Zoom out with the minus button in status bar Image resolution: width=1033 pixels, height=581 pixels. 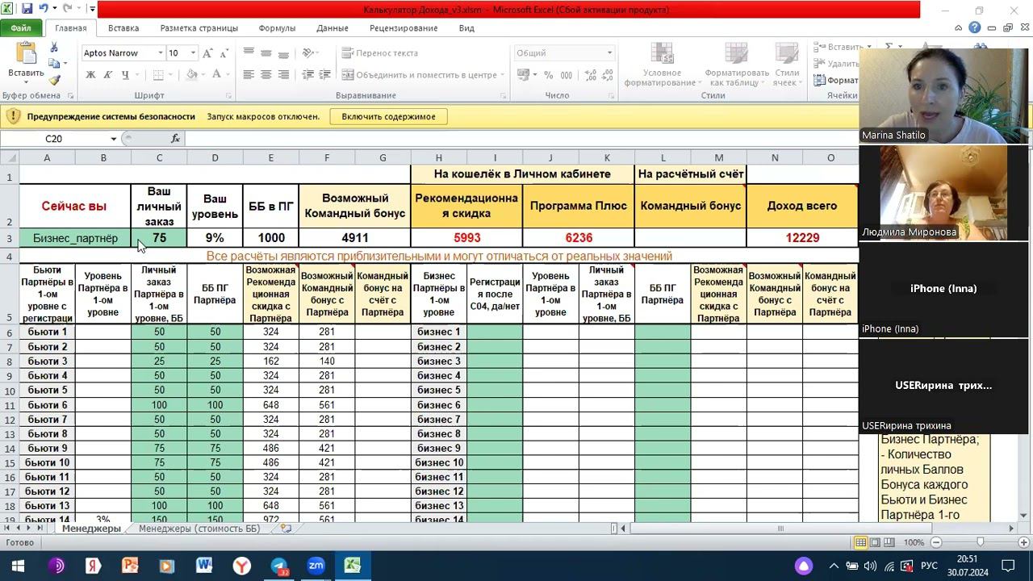936,542
